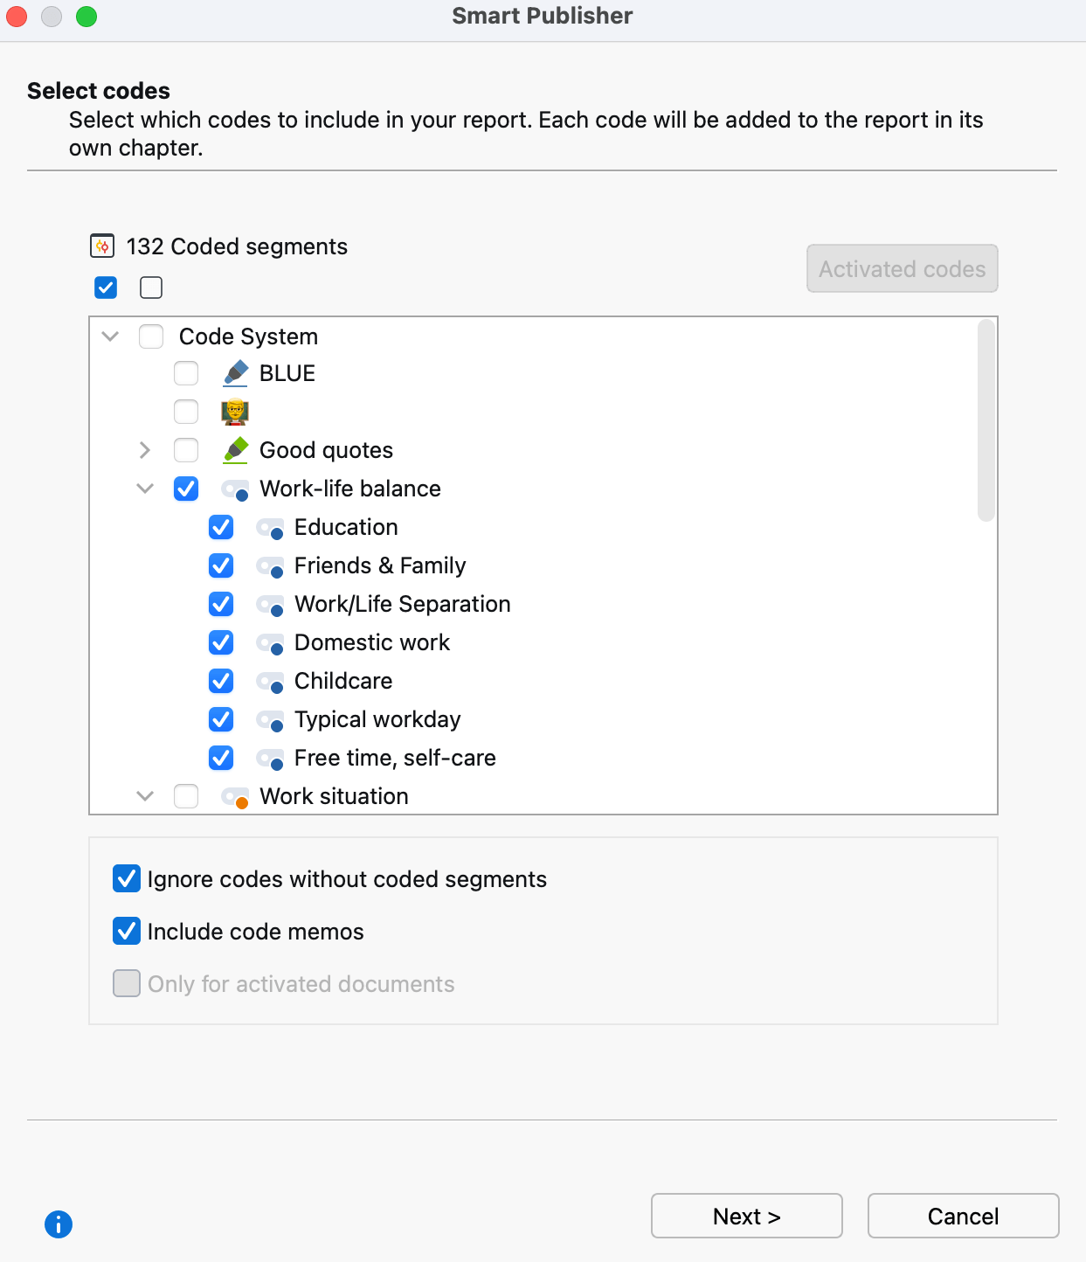Disable Ignore codes without coded segments

(x=127, y=878)
